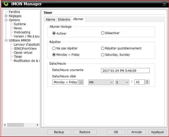The image size is (169, 137).
Task: Select Webcasting in the options tree
Action: click(x=22, y=32)
